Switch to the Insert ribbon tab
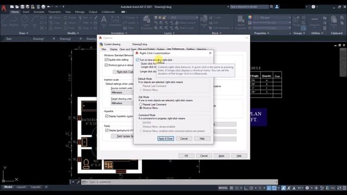Viewport: 347px width, 195px height. click(x=26, y=12)
